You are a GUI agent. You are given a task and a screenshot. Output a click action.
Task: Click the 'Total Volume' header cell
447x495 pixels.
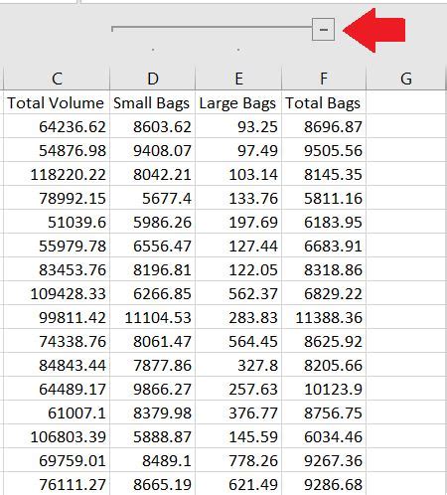click(x=57, y=102)
